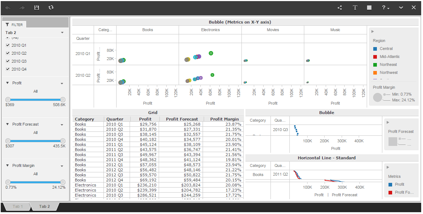Select the FILTER panel tab
423x214 pixels.
click(x=15, y=25)
